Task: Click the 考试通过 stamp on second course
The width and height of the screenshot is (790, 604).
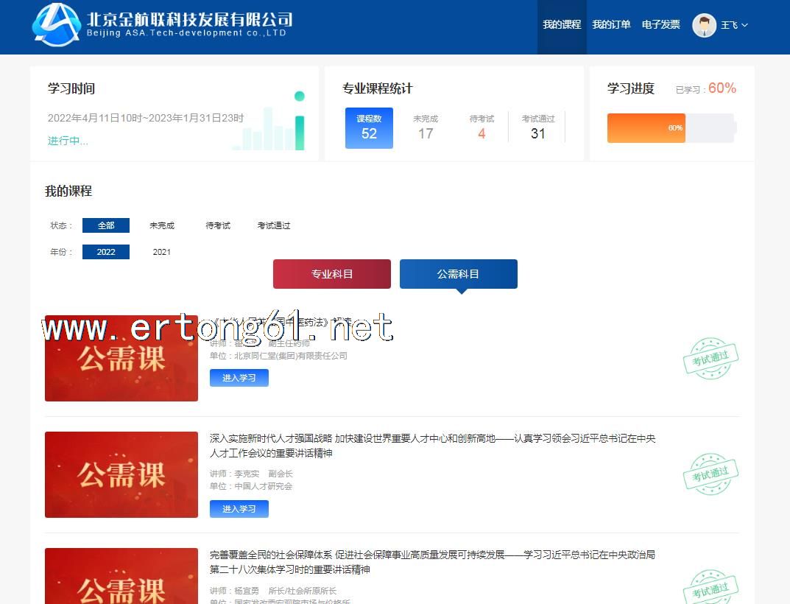Action: pyautogui.click(x=710, y=474)
